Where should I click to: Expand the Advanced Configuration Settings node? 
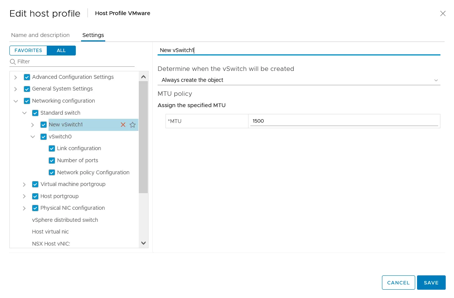15,77
